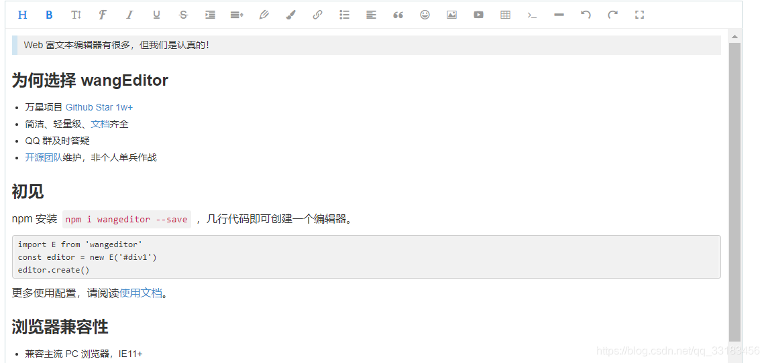
Task: Insert a table
Action: click(x=506, y=15)
